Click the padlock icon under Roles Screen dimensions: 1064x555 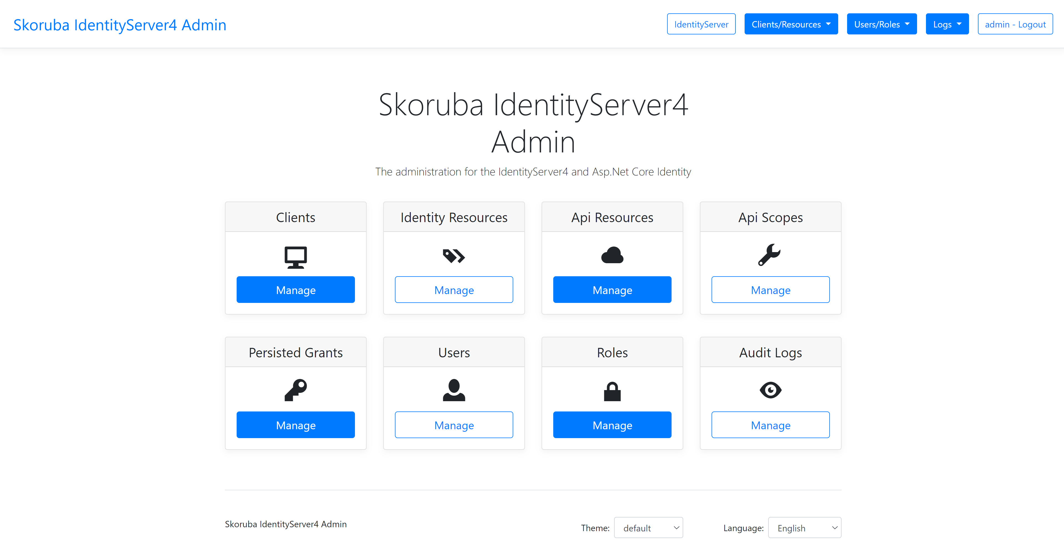(612, 391)
